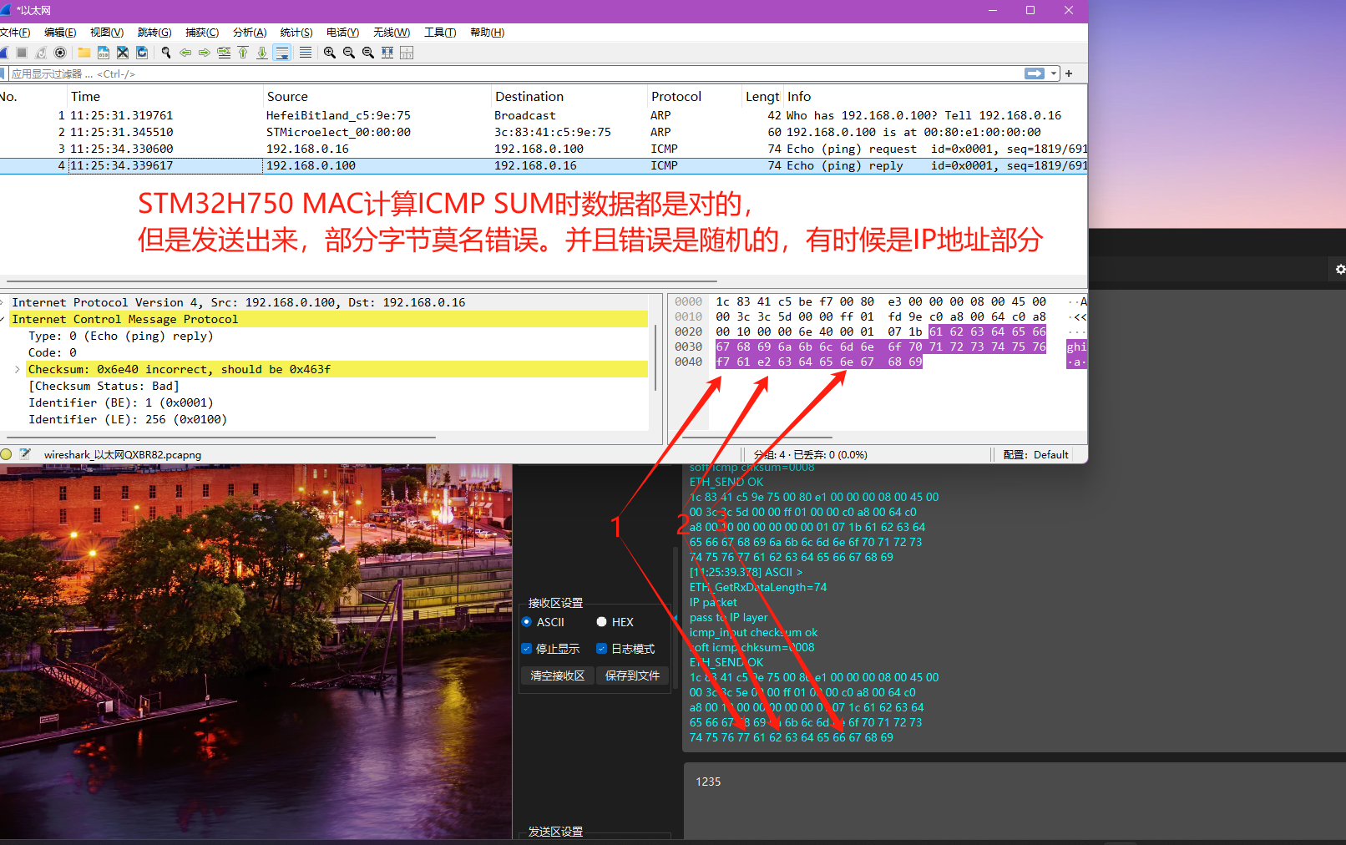Screen dimensions: 1346x845
Task: Zoom in the packet text
Action: [330, 53]
